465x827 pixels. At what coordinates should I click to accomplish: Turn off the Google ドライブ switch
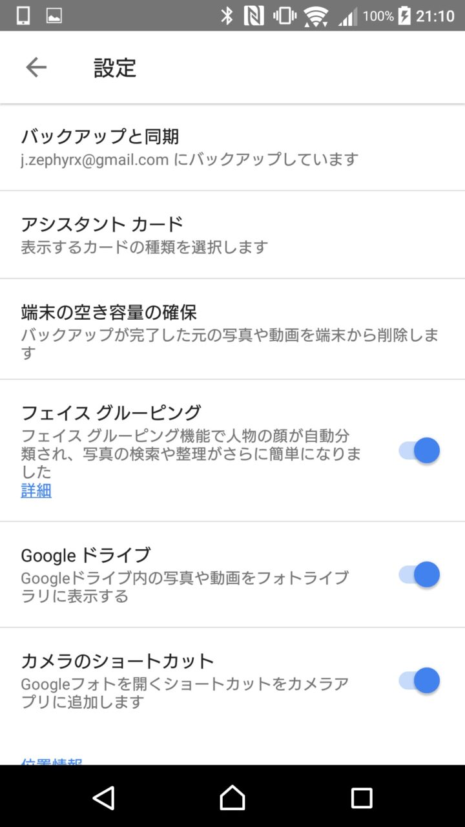tap(419, 574)
